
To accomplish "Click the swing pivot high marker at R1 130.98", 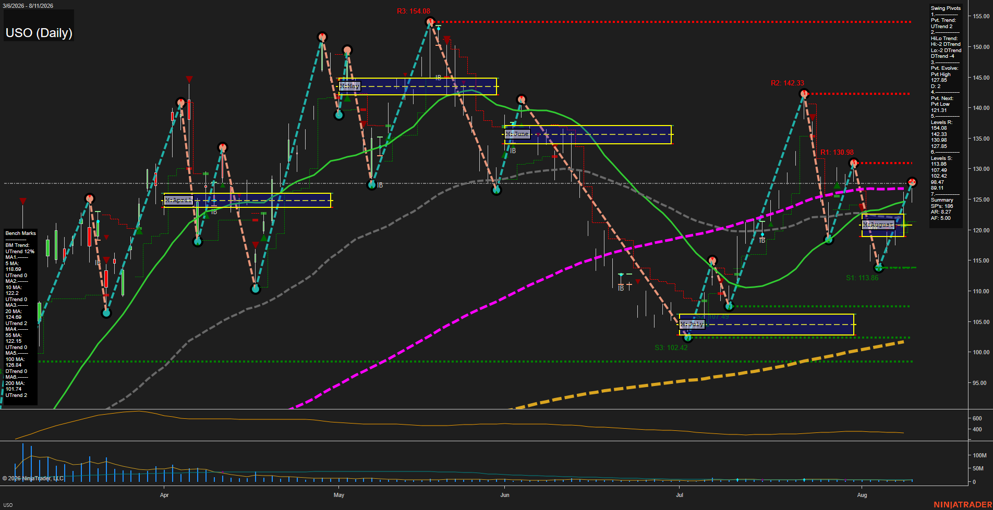I will click(853, 163).
